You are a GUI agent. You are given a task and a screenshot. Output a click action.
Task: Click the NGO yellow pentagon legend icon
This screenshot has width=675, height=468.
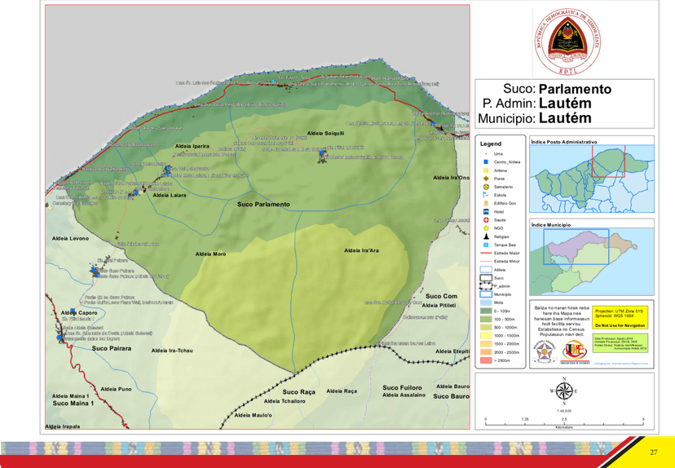[486, 228]
